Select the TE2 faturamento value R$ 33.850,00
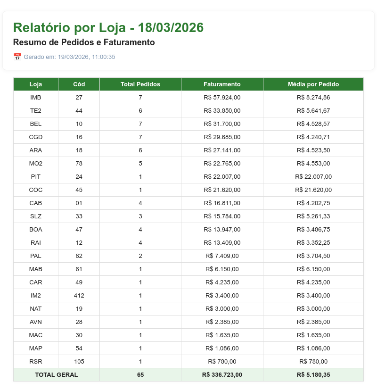 point(222,111)
